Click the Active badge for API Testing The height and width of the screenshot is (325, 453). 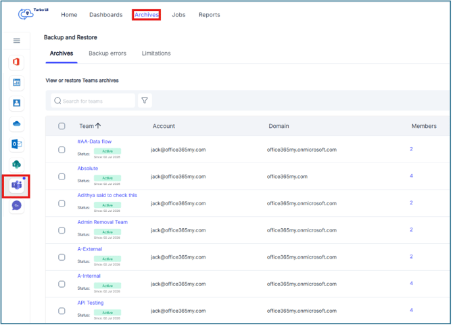pos(108,313)
